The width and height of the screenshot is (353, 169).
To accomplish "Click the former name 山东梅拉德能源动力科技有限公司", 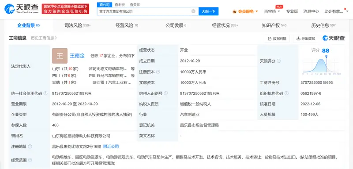I will click(81, 136).
